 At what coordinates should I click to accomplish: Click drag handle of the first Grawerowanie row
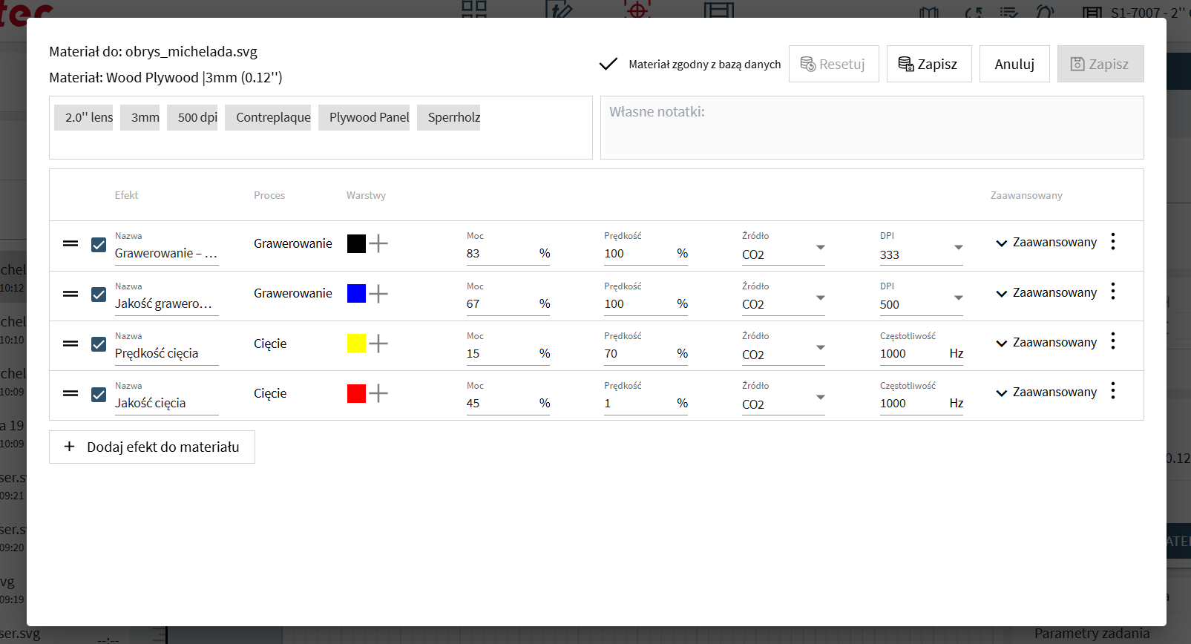[x=70, y=244]
